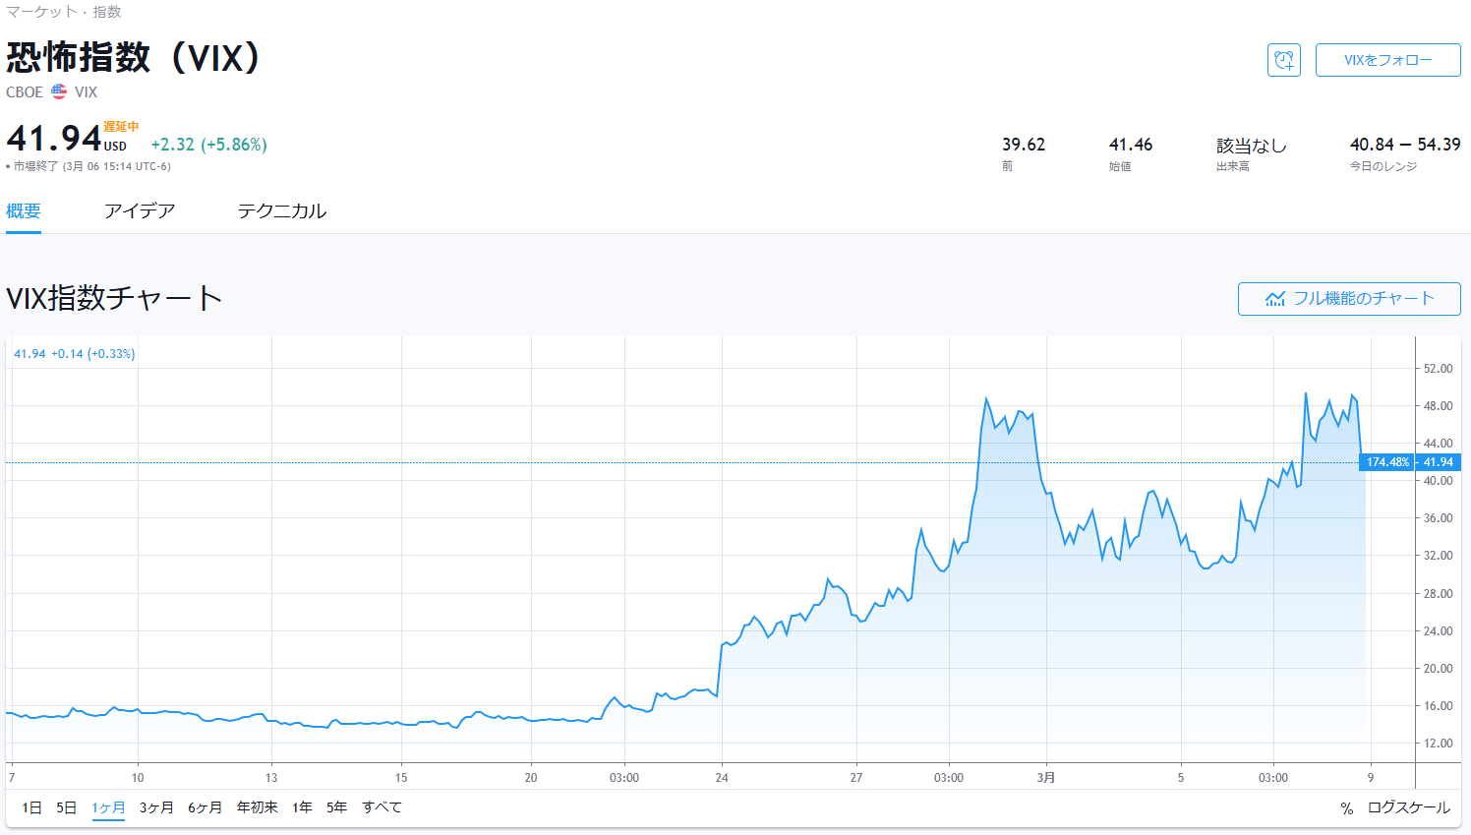This screenshot has height=835, width=1471.
Task: Show 年初来 year-to-date range
Action: pyautogui.click(x=257, y=807)
